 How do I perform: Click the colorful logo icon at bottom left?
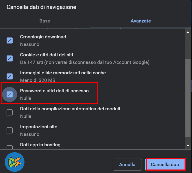(14, 162)
